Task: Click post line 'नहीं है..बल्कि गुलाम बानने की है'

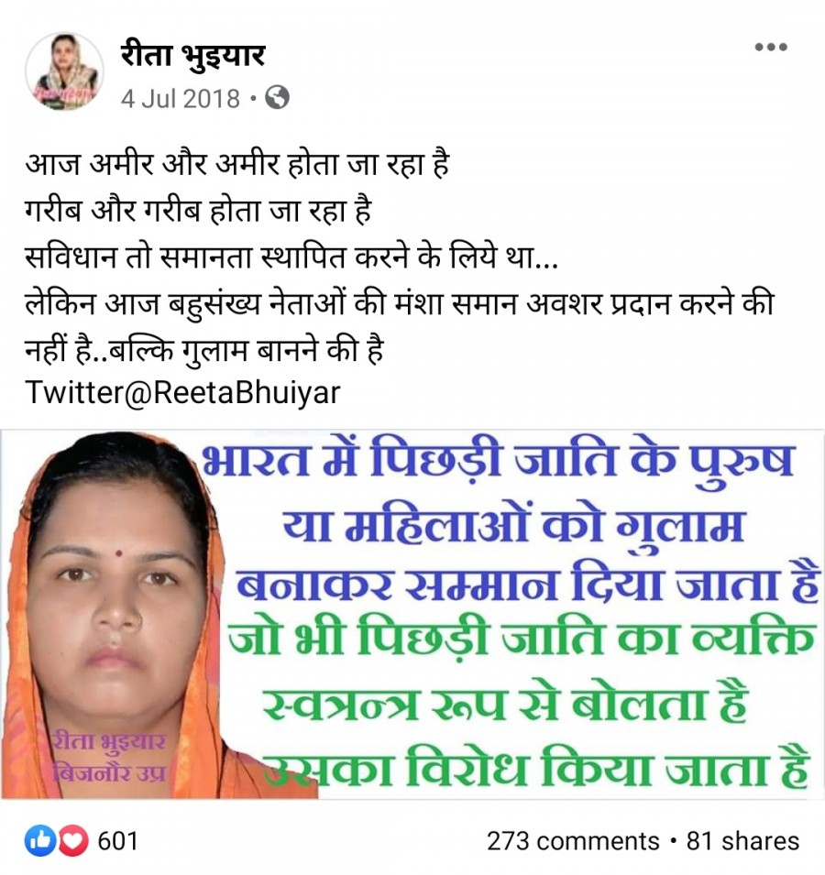Action: pyautogui.click(x=204, y=351)
